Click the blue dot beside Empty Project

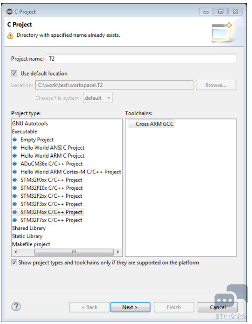(15, 140)
